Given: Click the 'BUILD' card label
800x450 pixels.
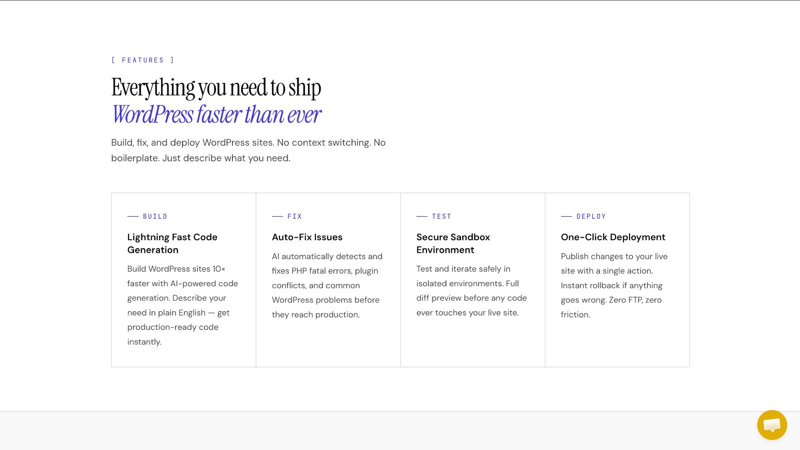Looking at the screenshot, I should 155,216.
